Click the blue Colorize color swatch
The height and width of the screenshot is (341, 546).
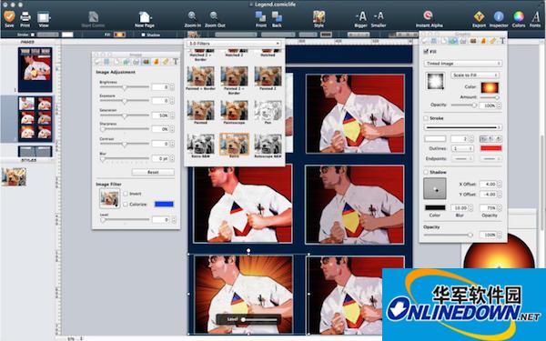[x=164, y=205]
